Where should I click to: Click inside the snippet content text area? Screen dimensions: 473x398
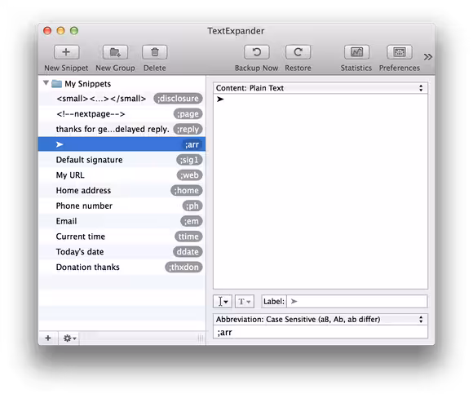click(320, 192)
